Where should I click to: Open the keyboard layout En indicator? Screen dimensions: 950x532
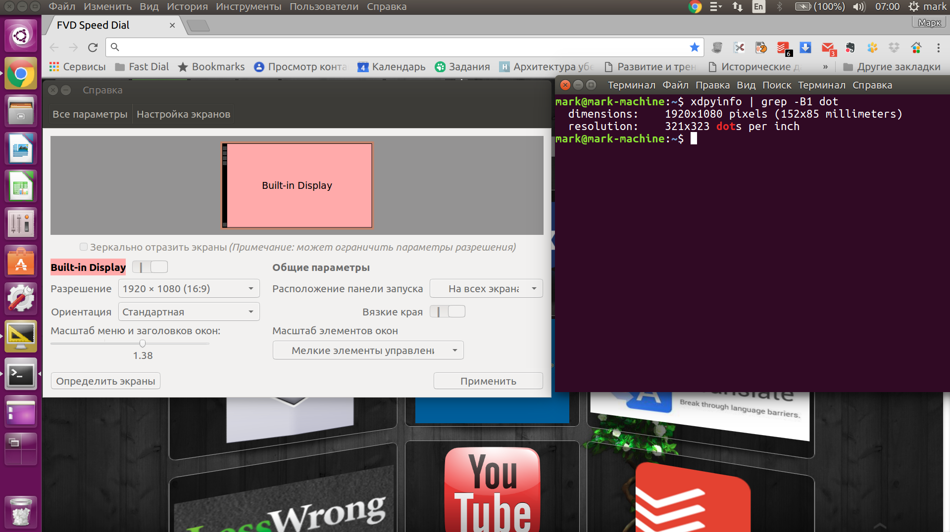tap(758, 6)
